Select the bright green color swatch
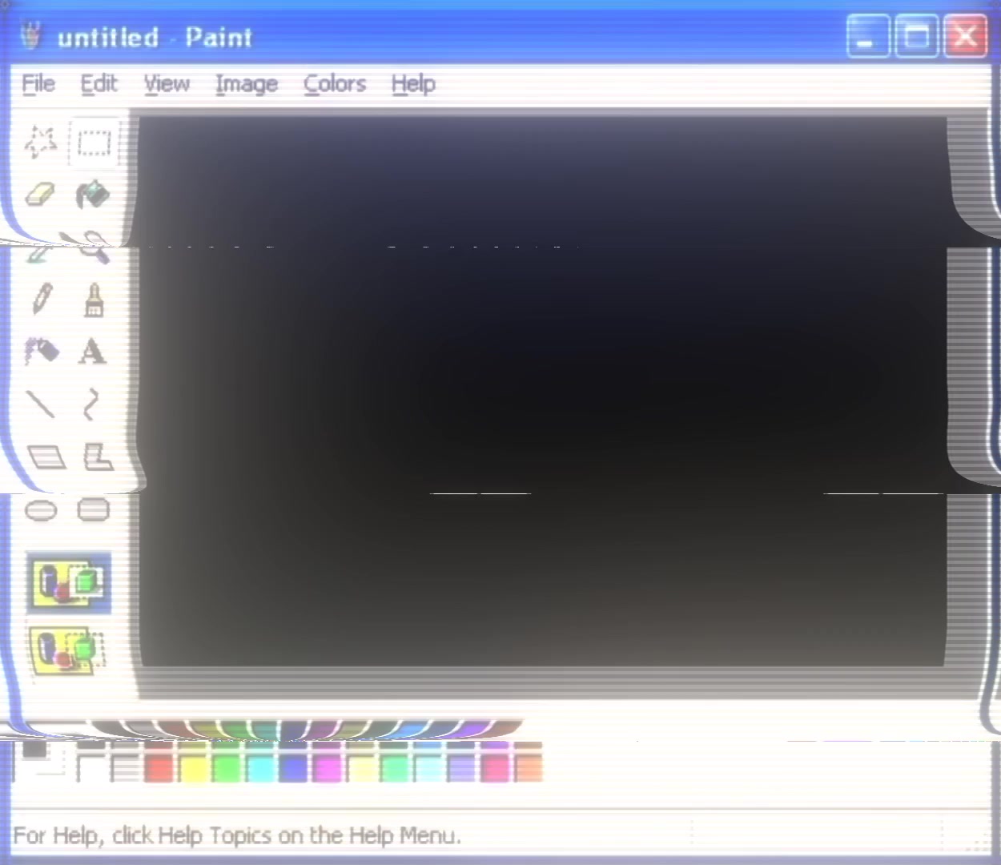Screen dimensions: 1001x865 (x=226, y=768)
